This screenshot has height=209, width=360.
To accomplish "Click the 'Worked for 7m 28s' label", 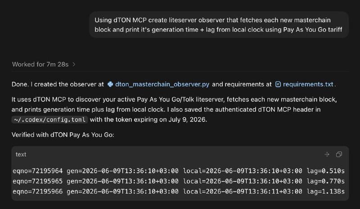I will [40, 64].
